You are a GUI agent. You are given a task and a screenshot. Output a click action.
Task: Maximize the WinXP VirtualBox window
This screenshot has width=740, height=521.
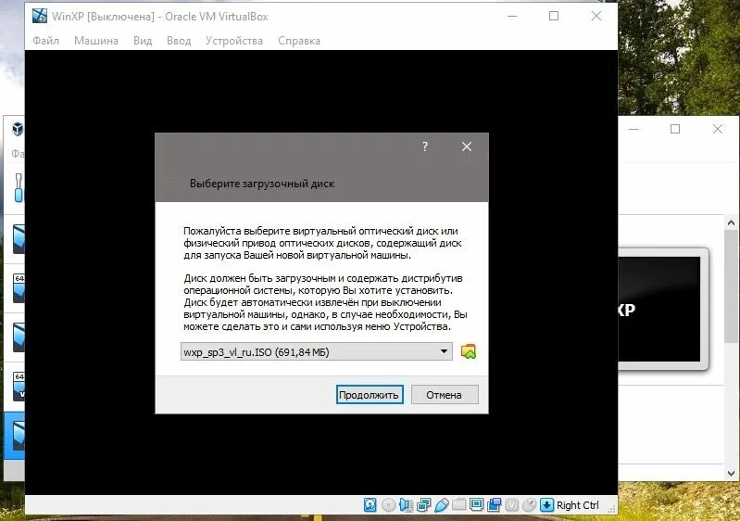[x=554, y=16]
